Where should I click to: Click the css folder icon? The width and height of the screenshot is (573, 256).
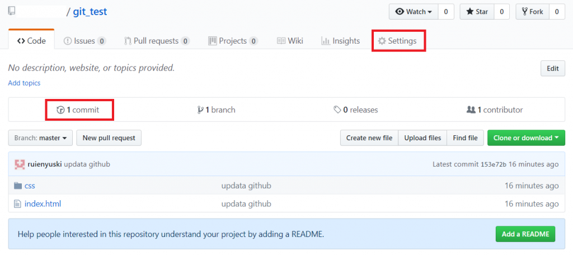tap(18, 186)
